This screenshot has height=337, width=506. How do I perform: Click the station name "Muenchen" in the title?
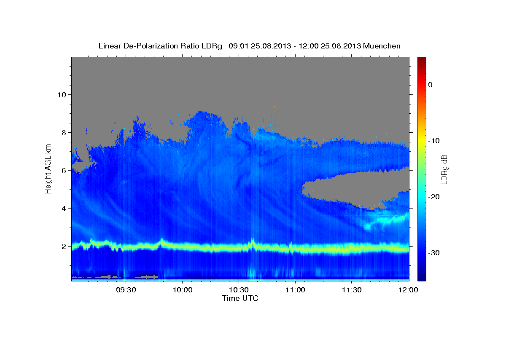pos(382,46)
